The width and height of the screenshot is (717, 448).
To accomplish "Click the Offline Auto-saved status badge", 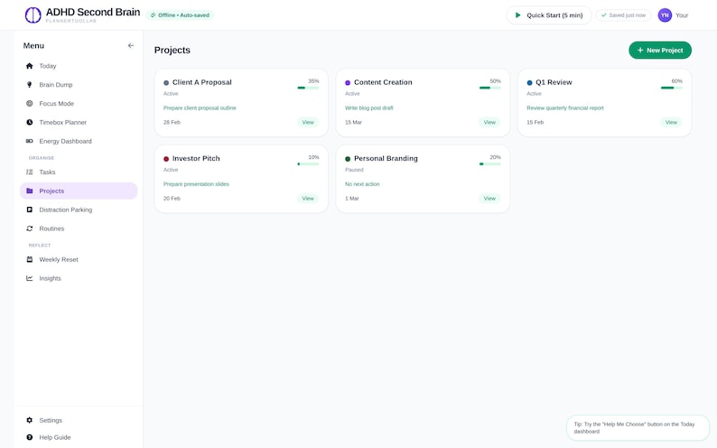I will 180,15.
